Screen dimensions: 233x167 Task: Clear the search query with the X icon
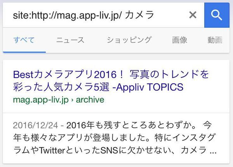[x=193, y=15]
